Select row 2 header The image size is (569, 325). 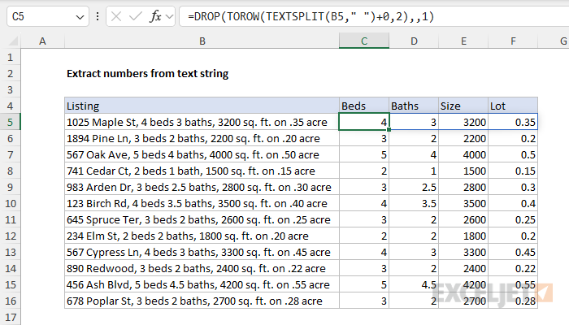10,74
